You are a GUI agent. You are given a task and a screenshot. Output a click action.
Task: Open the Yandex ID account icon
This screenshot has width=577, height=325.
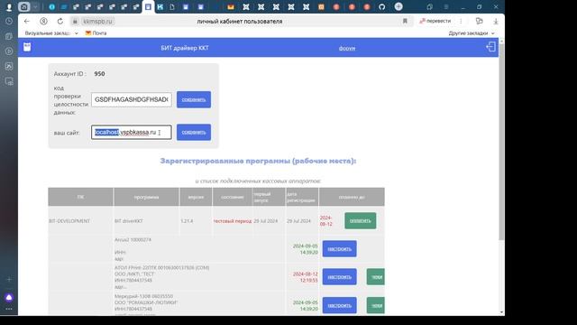[44, 22]
